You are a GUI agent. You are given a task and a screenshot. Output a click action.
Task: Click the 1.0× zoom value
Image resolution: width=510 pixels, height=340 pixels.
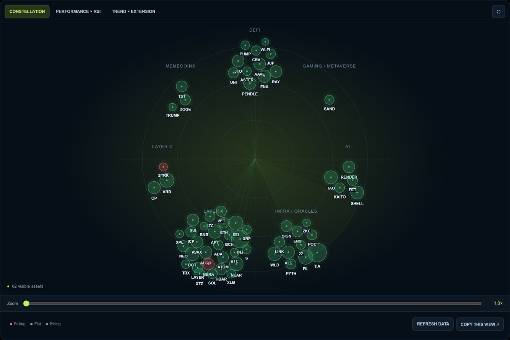[498, 303]
